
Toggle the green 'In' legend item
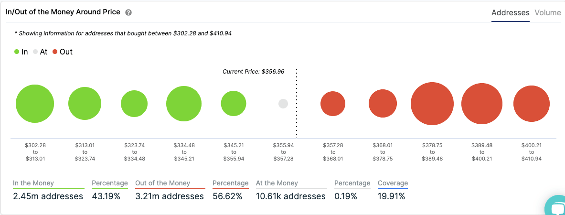coord(21,52)
